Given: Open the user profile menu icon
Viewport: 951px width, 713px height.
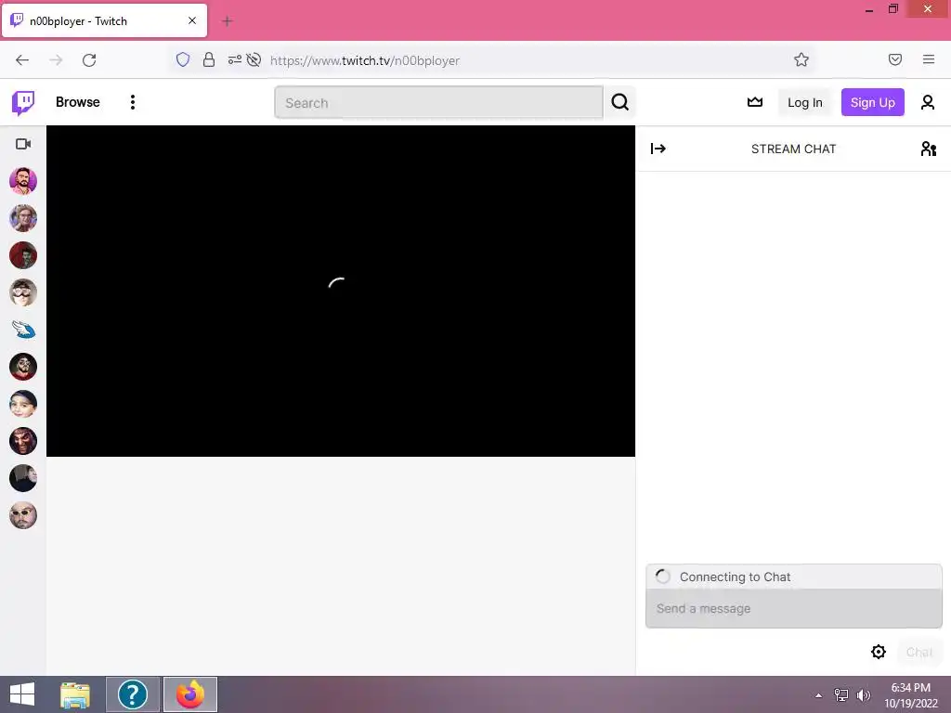Looking at the screenshot, I should point(928,102).
